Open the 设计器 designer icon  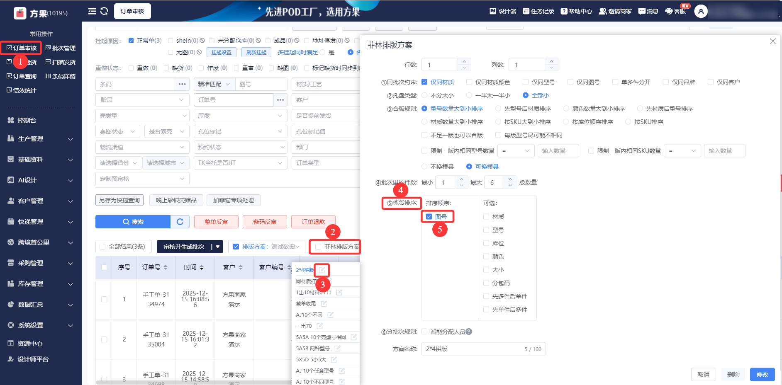tap(503, 11)
